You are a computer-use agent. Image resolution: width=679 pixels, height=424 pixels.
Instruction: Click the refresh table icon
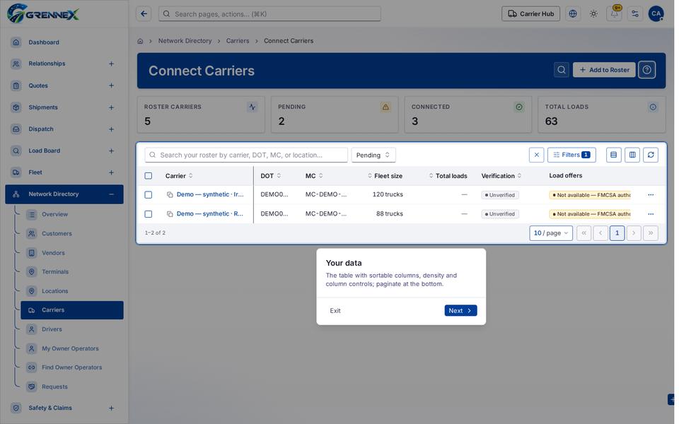[651, 155]
